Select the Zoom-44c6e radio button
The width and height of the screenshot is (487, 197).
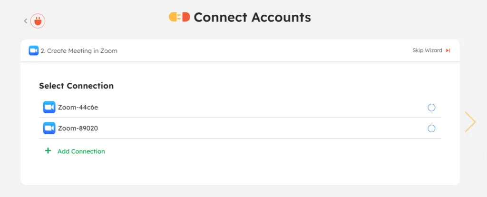click(x=431, y=108)
